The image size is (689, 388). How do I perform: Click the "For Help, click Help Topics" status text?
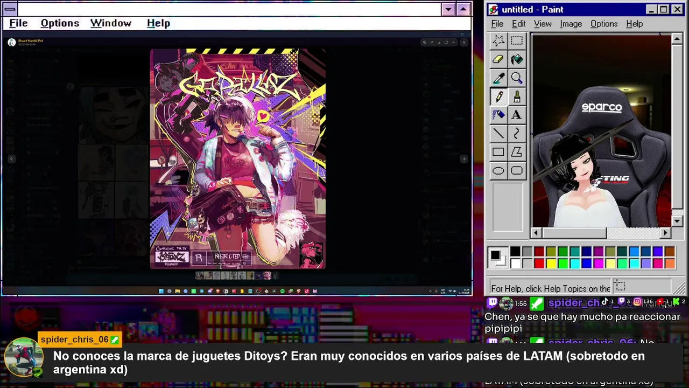click(551, 288)
